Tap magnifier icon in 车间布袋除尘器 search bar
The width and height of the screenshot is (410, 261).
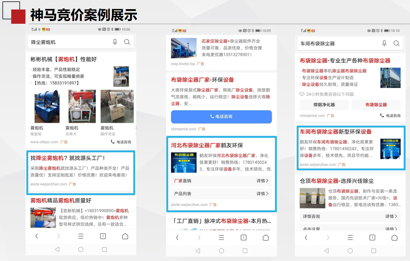396,43
